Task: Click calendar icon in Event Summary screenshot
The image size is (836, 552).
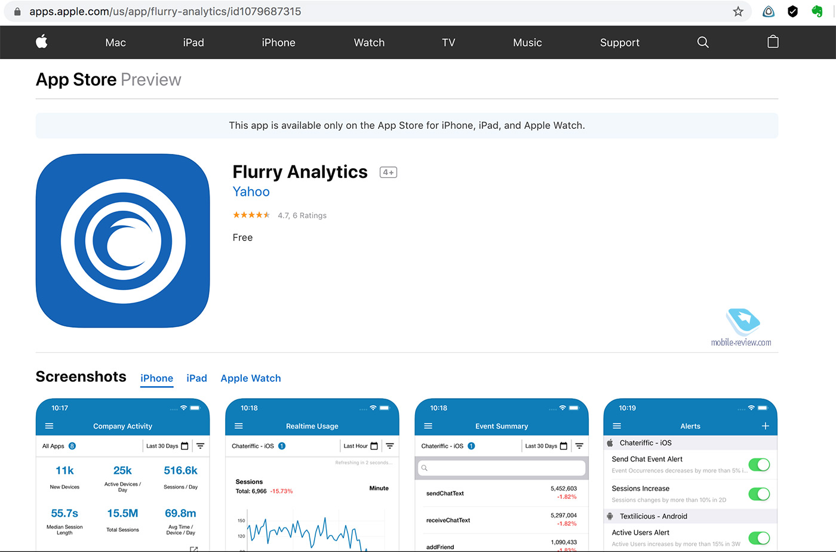Action: click(x=563, y=446)
